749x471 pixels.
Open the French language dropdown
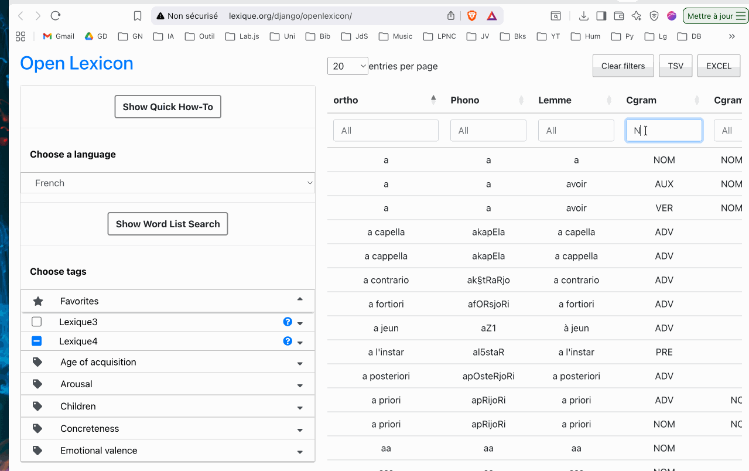coord(167,183)
